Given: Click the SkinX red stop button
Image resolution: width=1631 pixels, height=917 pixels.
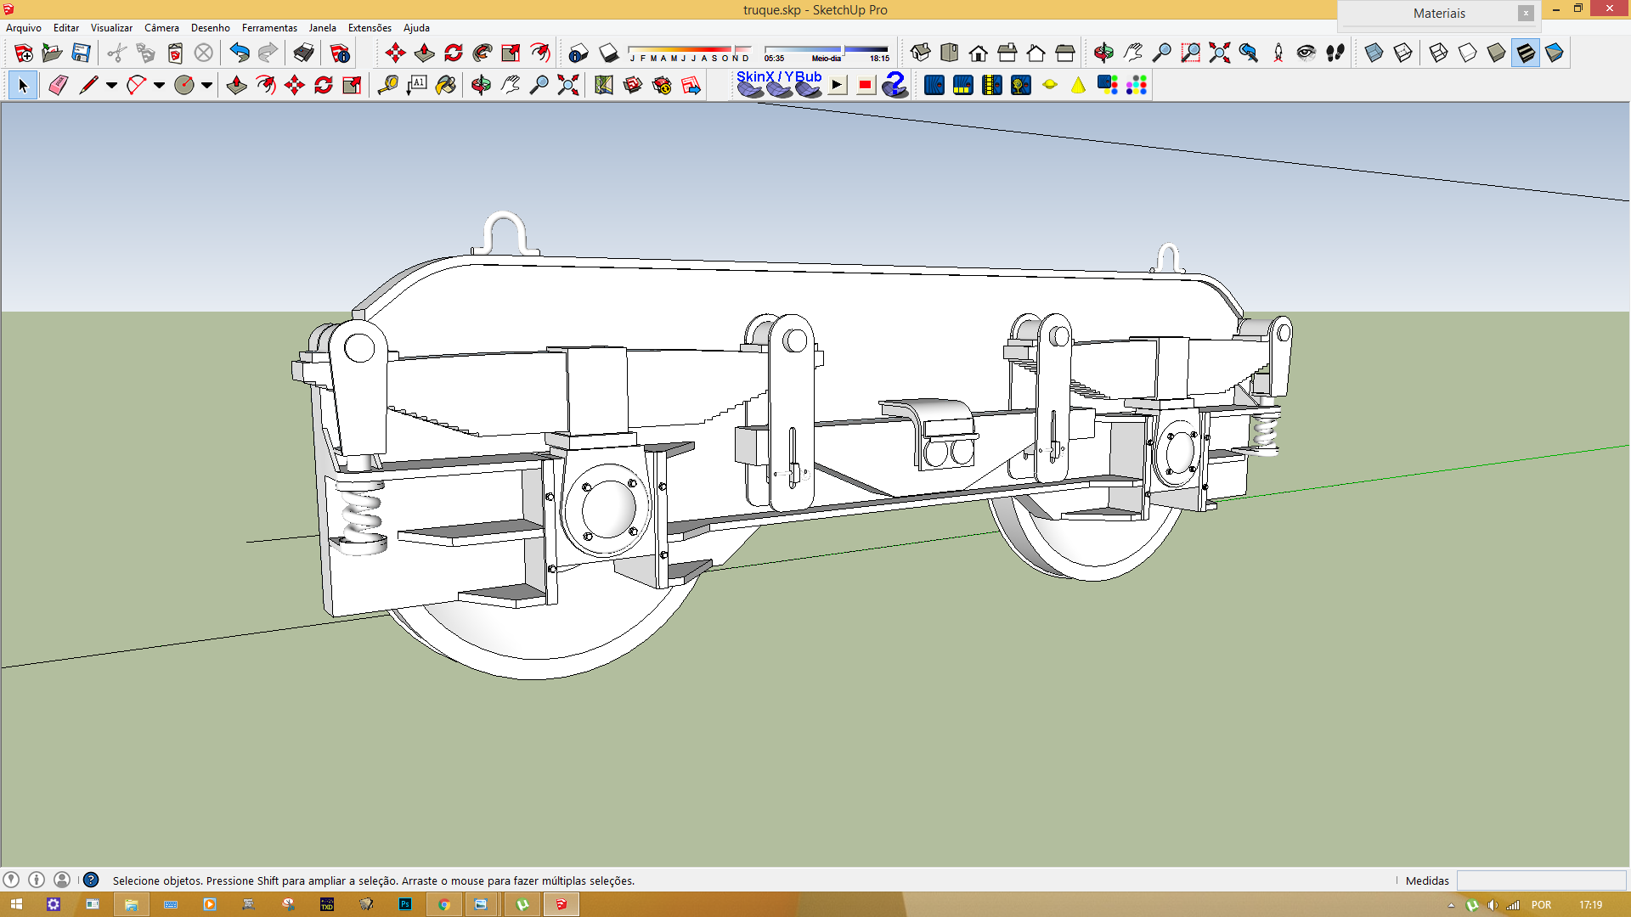Looking at the screenshot, I should pyautogui.click(x=866, y=85).
